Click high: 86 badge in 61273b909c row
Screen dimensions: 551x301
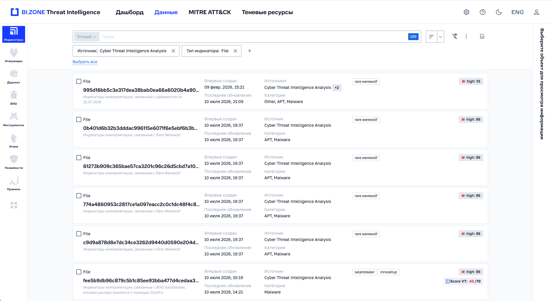click(x=471, y=158)
